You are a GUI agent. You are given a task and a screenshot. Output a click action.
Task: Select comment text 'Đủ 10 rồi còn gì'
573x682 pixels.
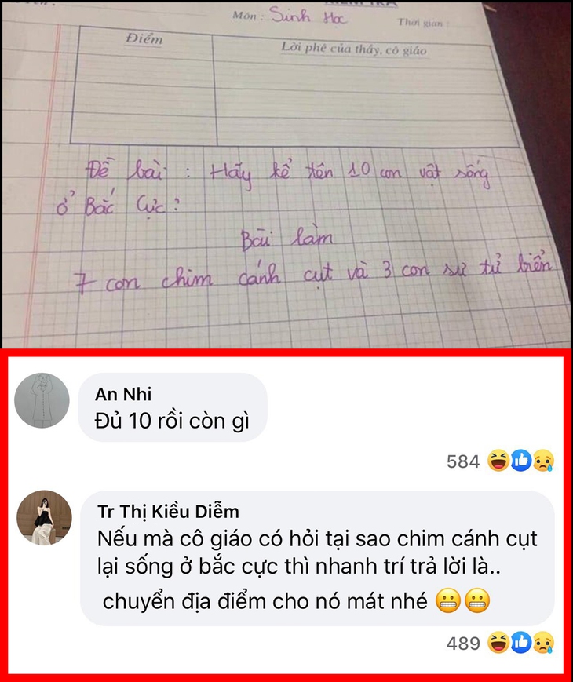[172, 421]
